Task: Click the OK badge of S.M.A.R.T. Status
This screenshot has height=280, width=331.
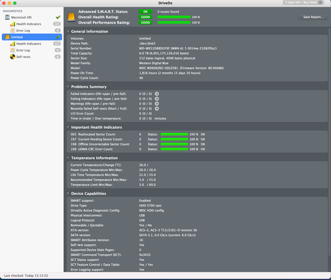Action: 145,11
